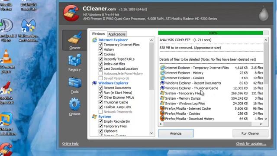Uncheck System Temporary Files checkbox
Image resolution: width=277 pixels, height=156 pixels.
(x=100, y=126)
